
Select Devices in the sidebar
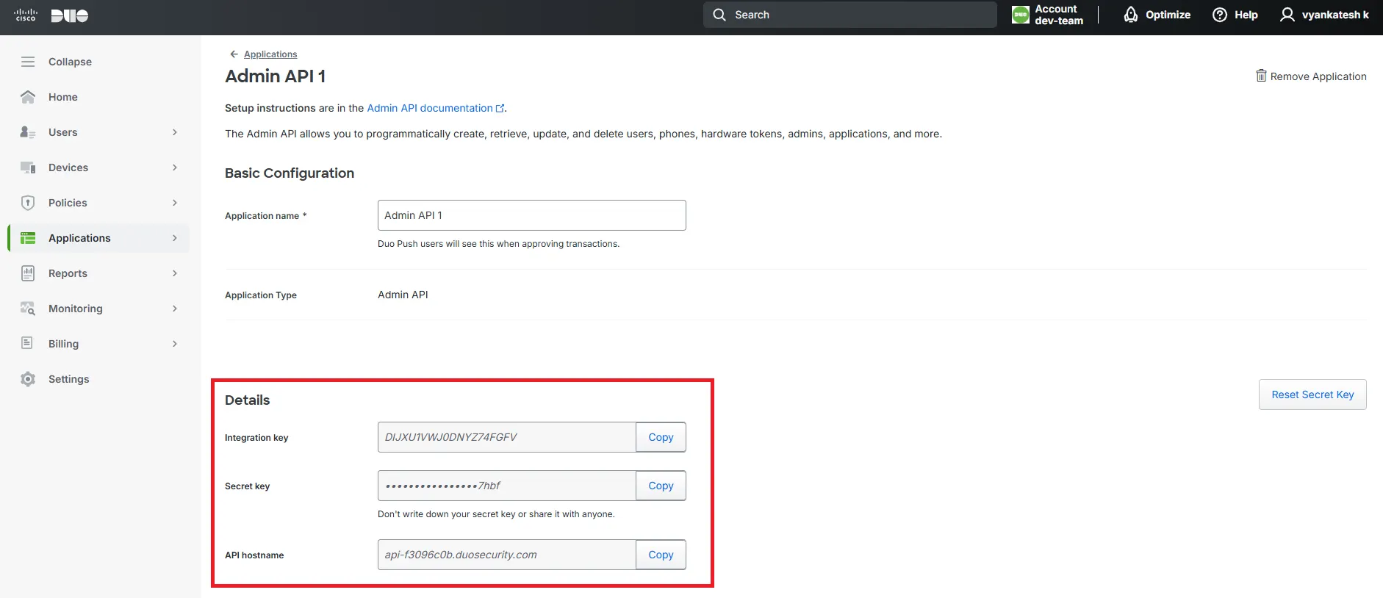(68, 167)
